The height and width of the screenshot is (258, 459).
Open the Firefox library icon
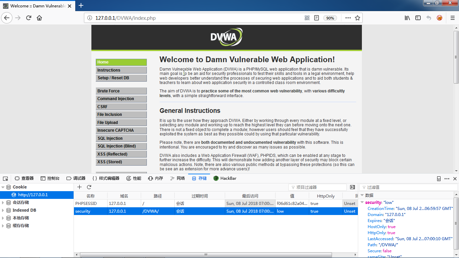click(x=407, y=18)
